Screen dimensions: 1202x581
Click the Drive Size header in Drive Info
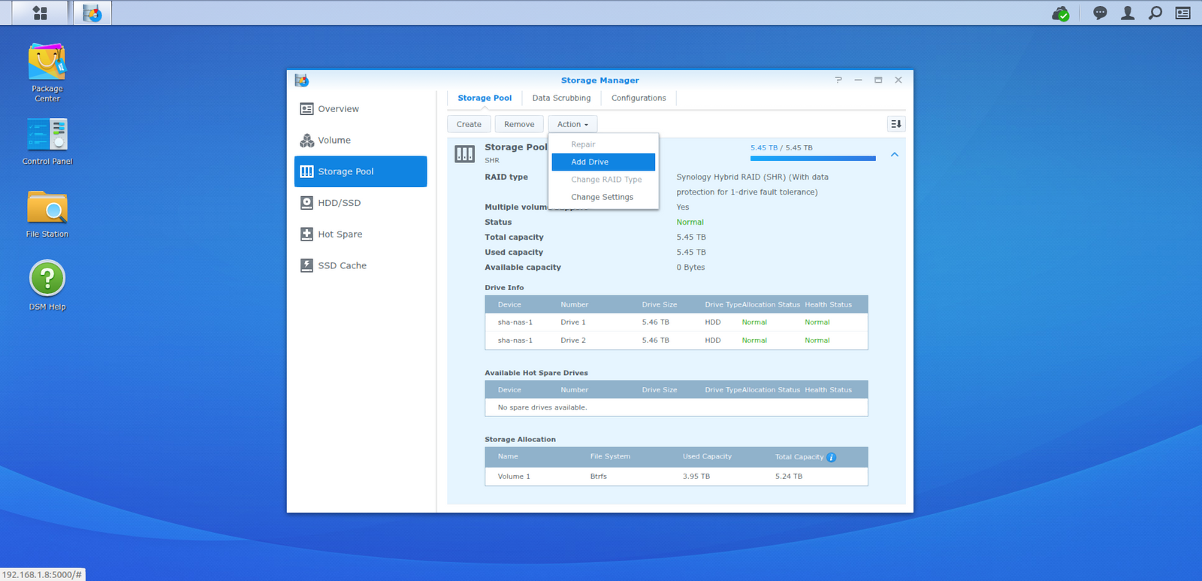(659, 304)
